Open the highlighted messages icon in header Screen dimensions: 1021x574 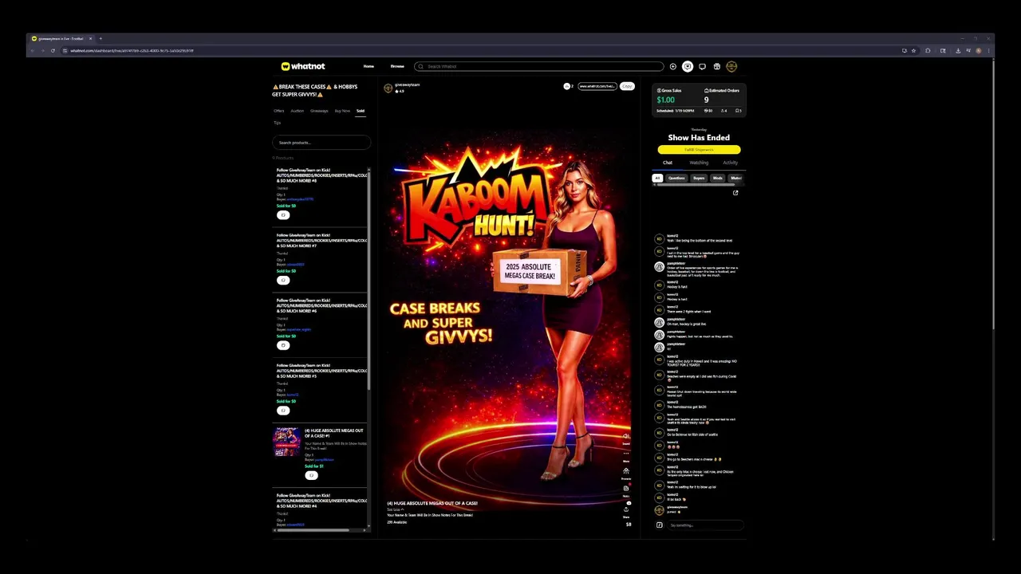[688, 67]
